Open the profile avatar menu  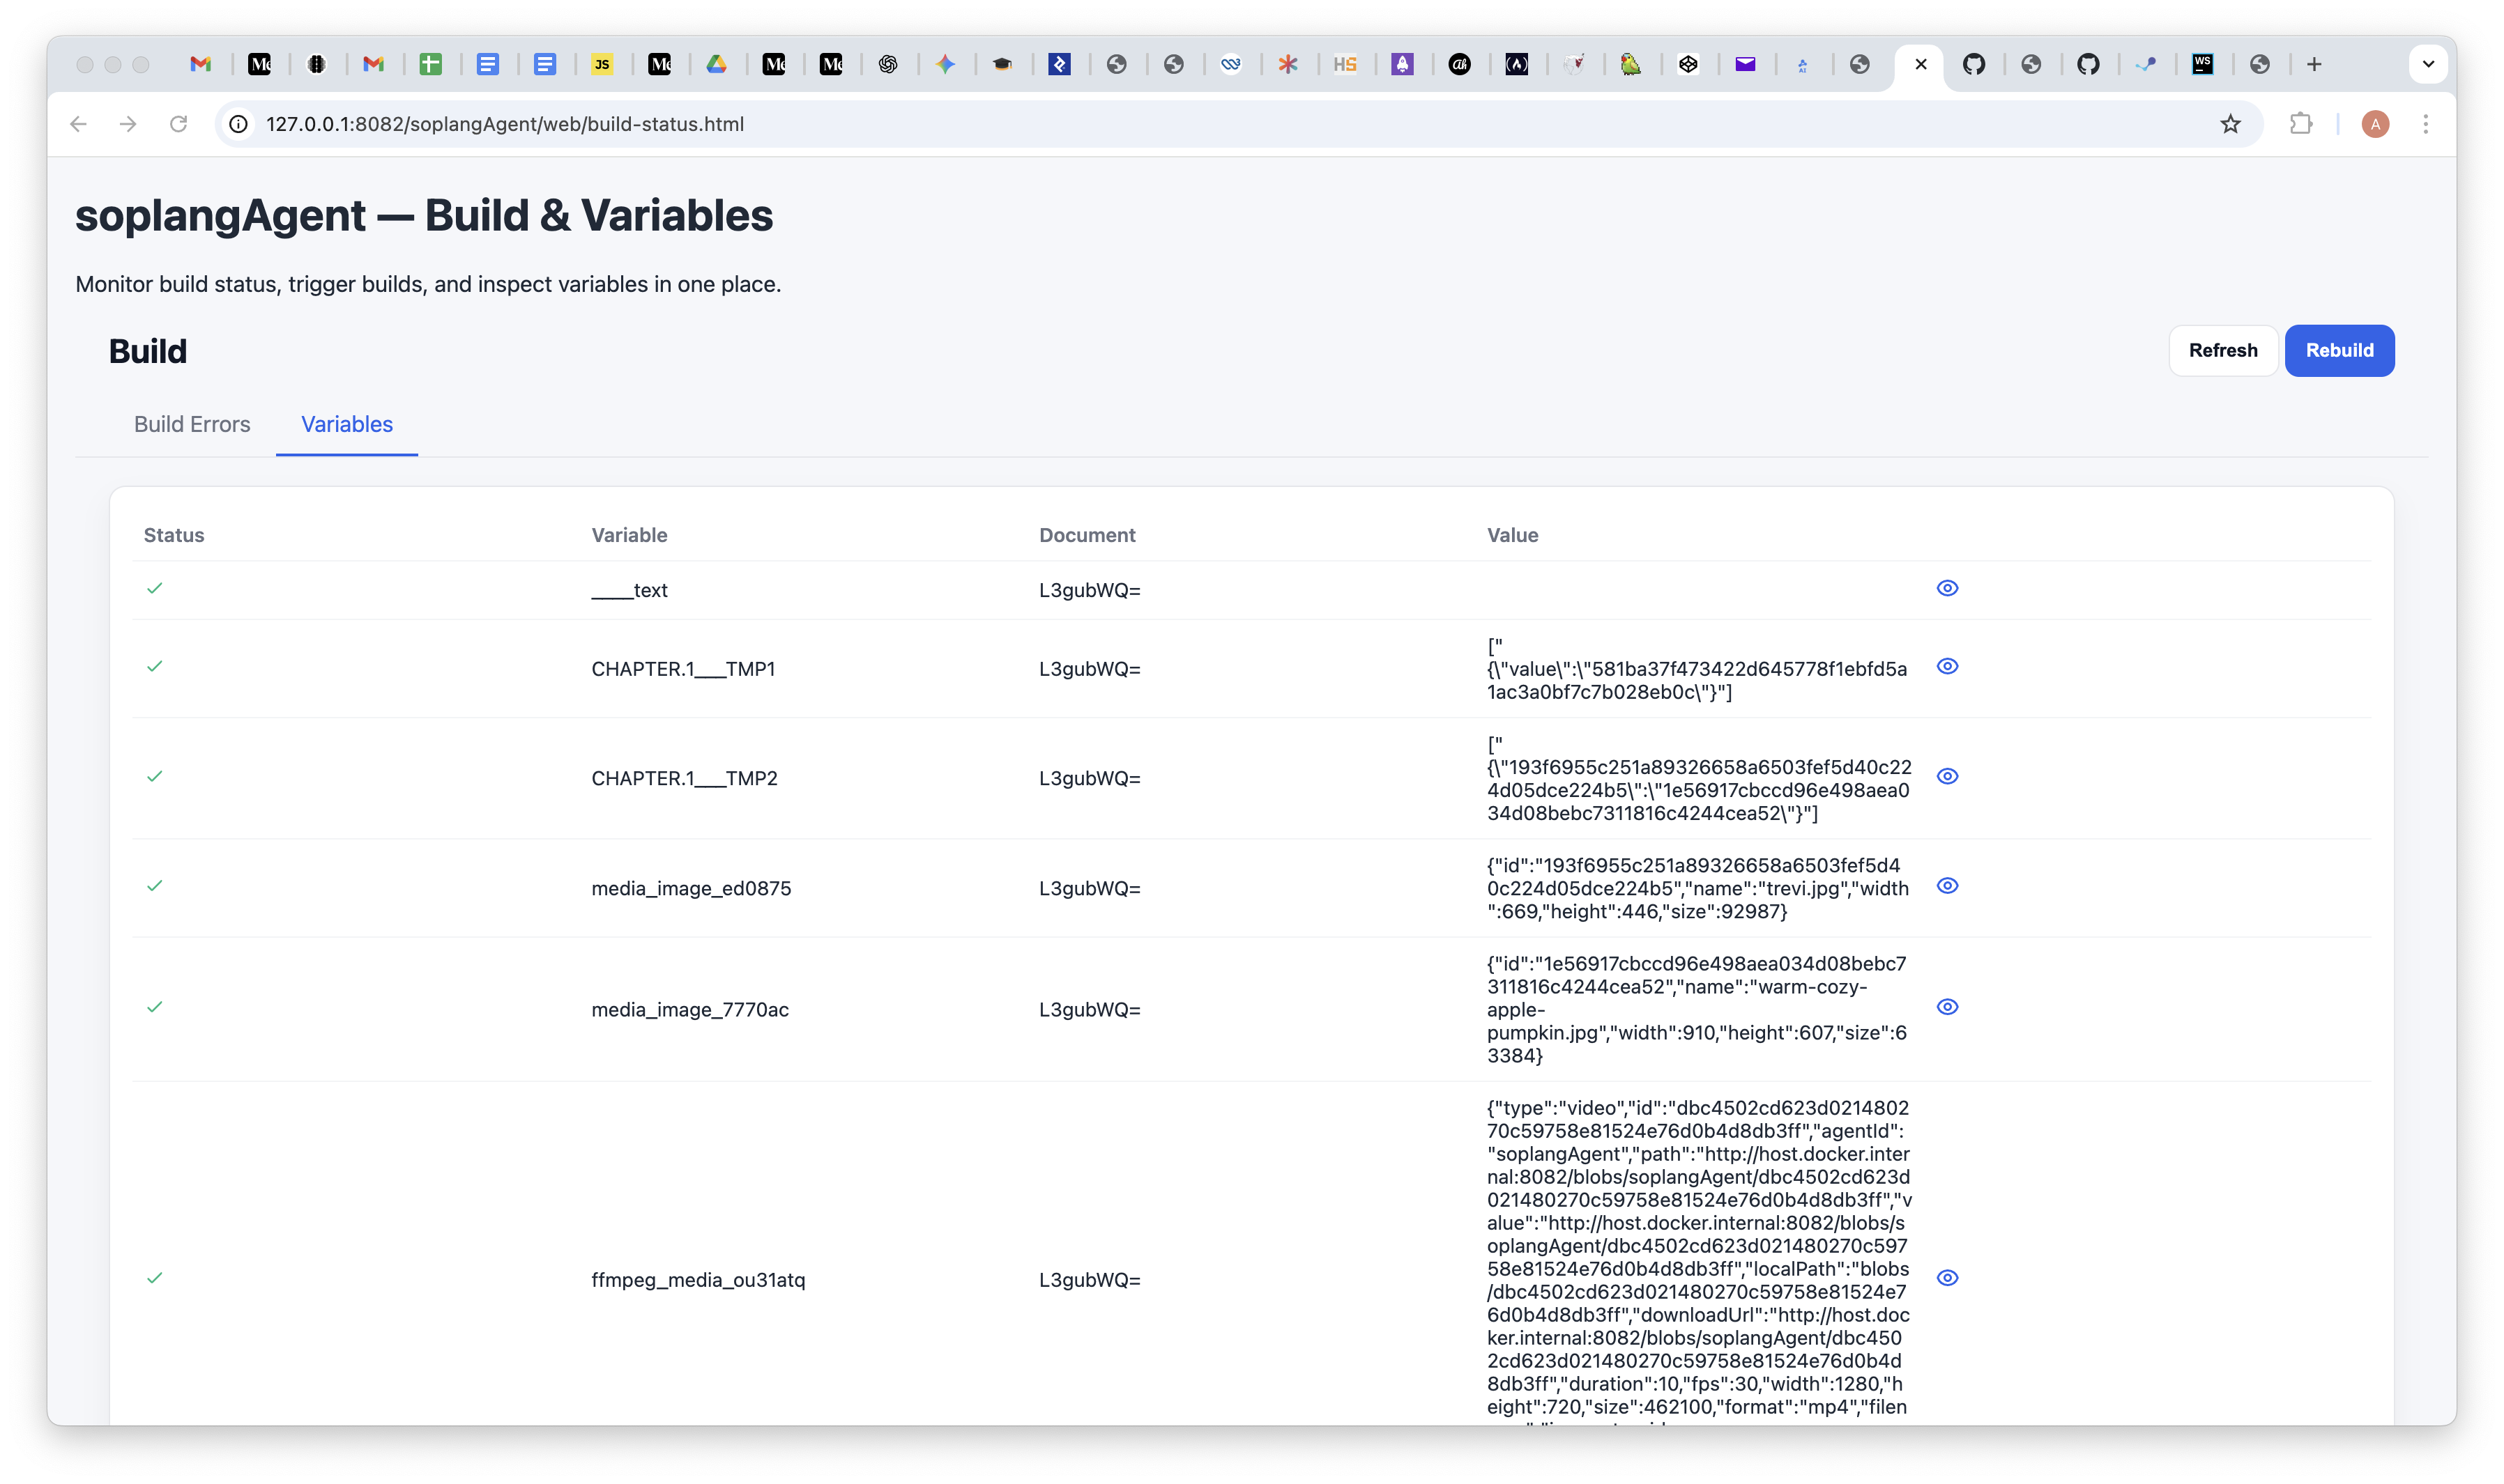(2375, 124)
